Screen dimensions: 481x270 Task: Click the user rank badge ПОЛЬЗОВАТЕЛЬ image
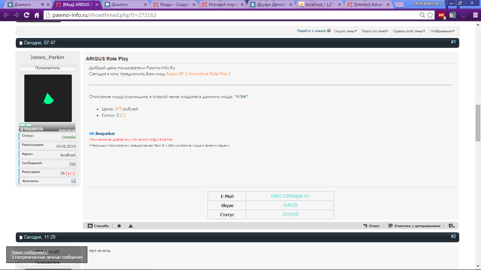click(x=47, y=127)
